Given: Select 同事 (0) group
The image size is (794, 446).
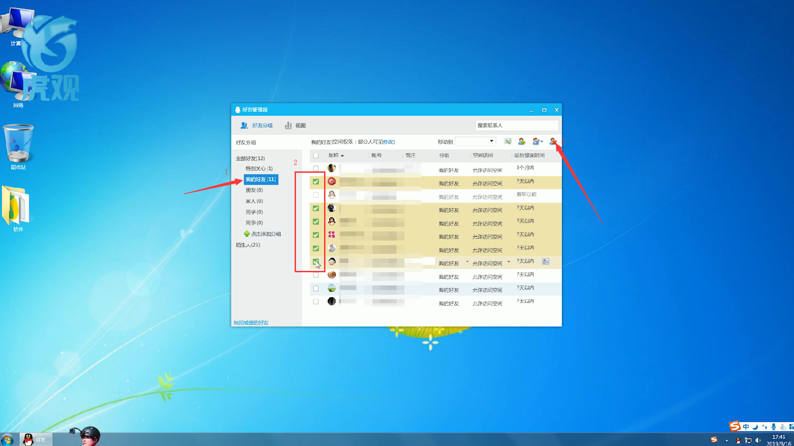Looking at the screenshot, I should click(254, 223).
